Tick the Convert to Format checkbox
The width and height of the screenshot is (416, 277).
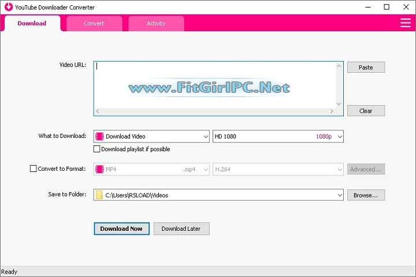(x=33, y=169)
